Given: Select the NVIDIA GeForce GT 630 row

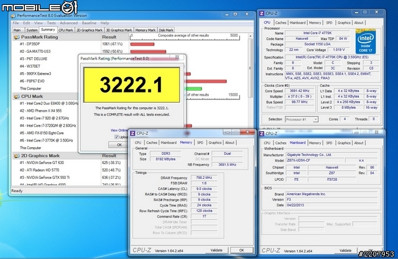Looking at the screenshot, I should (x=42, y=163).
